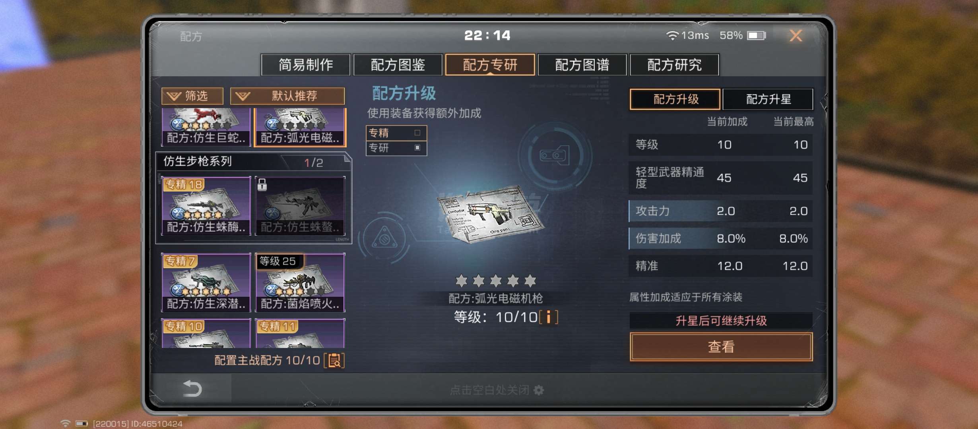
Task: Click the circular equipment slot icon
Action: click(x=554, y=155)
